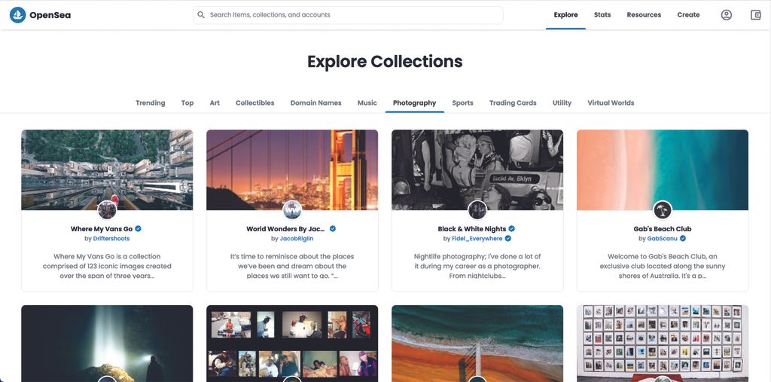The height and width of the screenshot is (382, 771).
Task: Click Black & White Nights avatar icon
Action: [477, 209]
